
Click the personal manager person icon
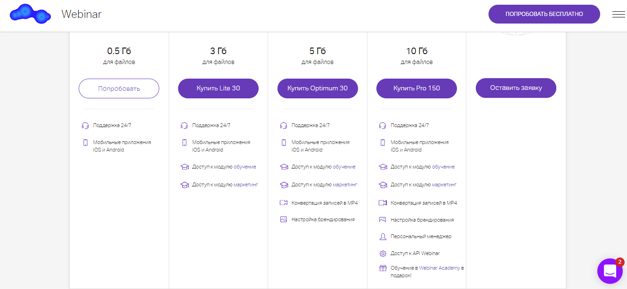coord(383,237)
